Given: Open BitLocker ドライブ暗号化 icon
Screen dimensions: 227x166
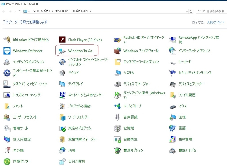Looking at the screenshot, I should [x=7, y=40].
